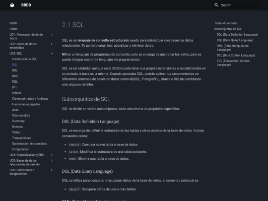Screen dimensions: 268x201
Task: Click the DQL (Data Query Language) heading
Action: tap(87, 171)
